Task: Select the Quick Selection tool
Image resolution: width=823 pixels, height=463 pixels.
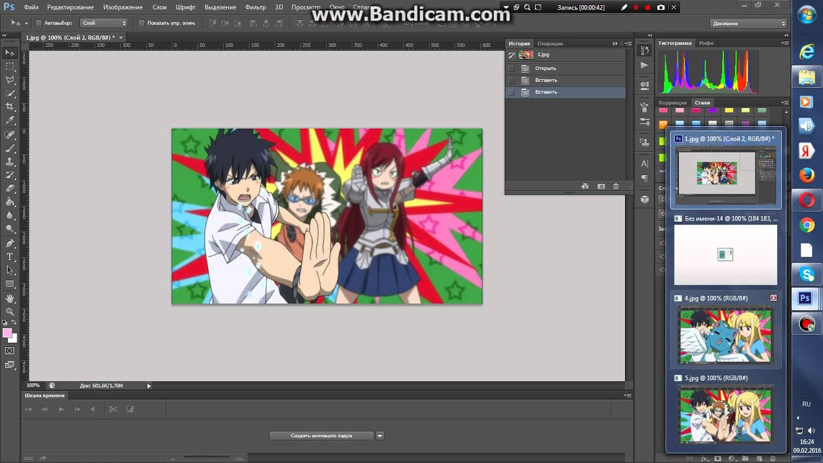Action: [x=10, y=93]
